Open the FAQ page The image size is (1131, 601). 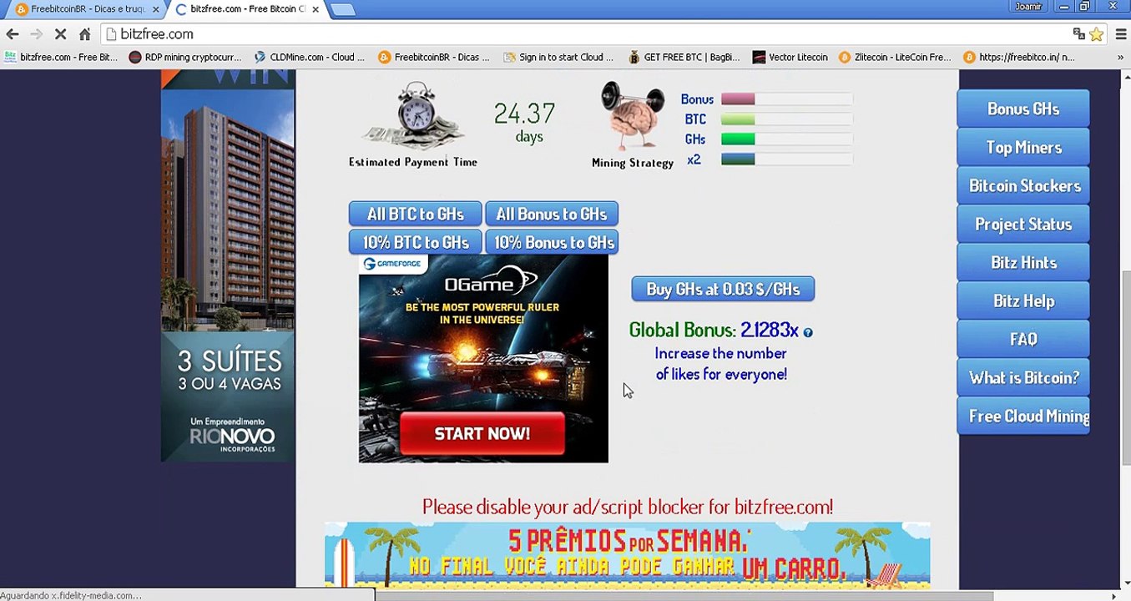[1023, 340]
